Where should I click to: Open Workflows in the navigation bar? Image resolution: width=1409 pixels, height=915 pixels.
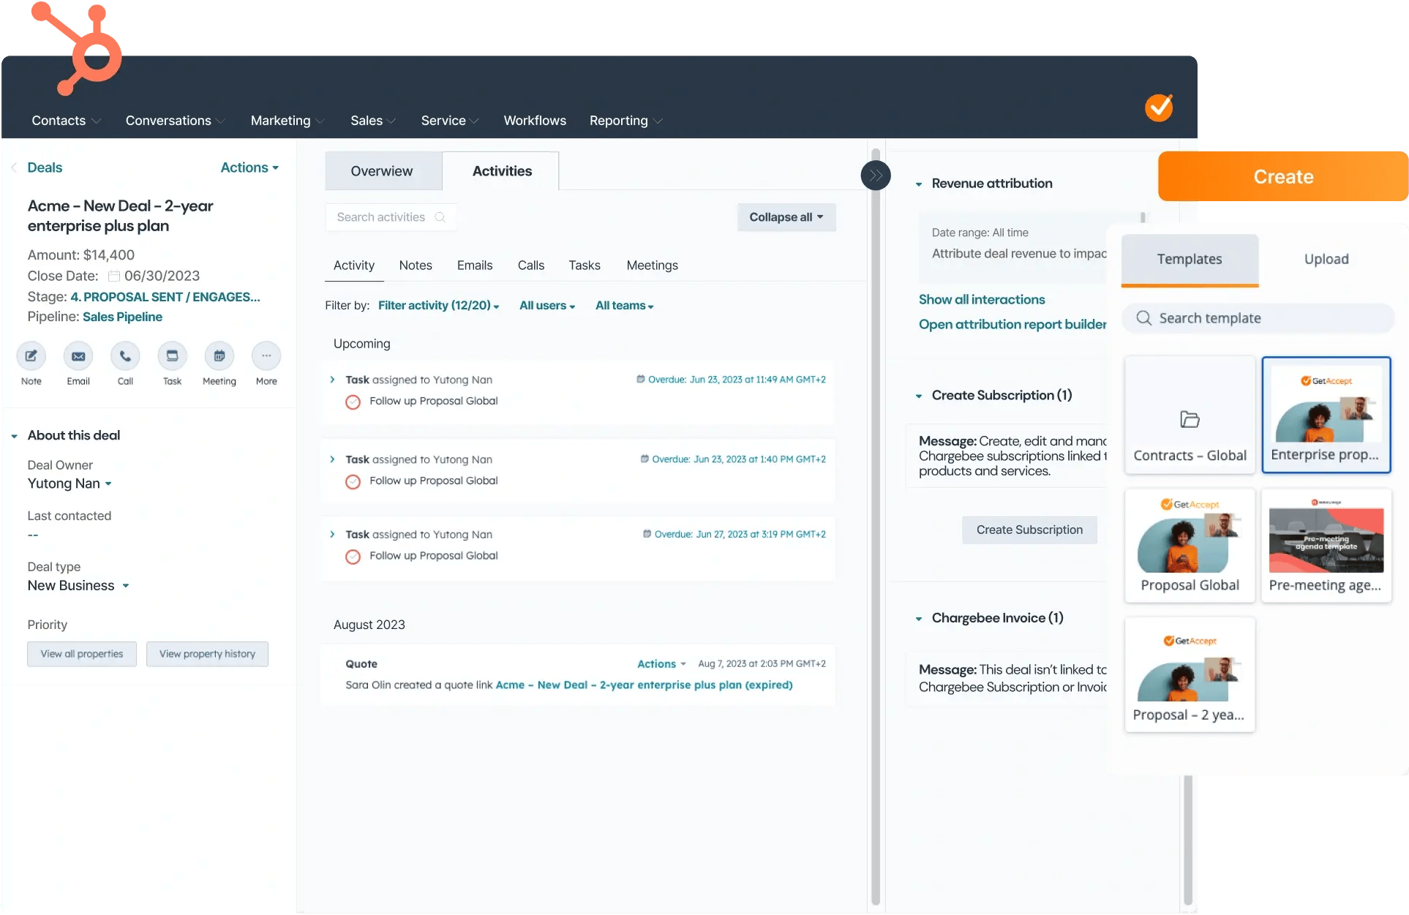coord(535,121)
